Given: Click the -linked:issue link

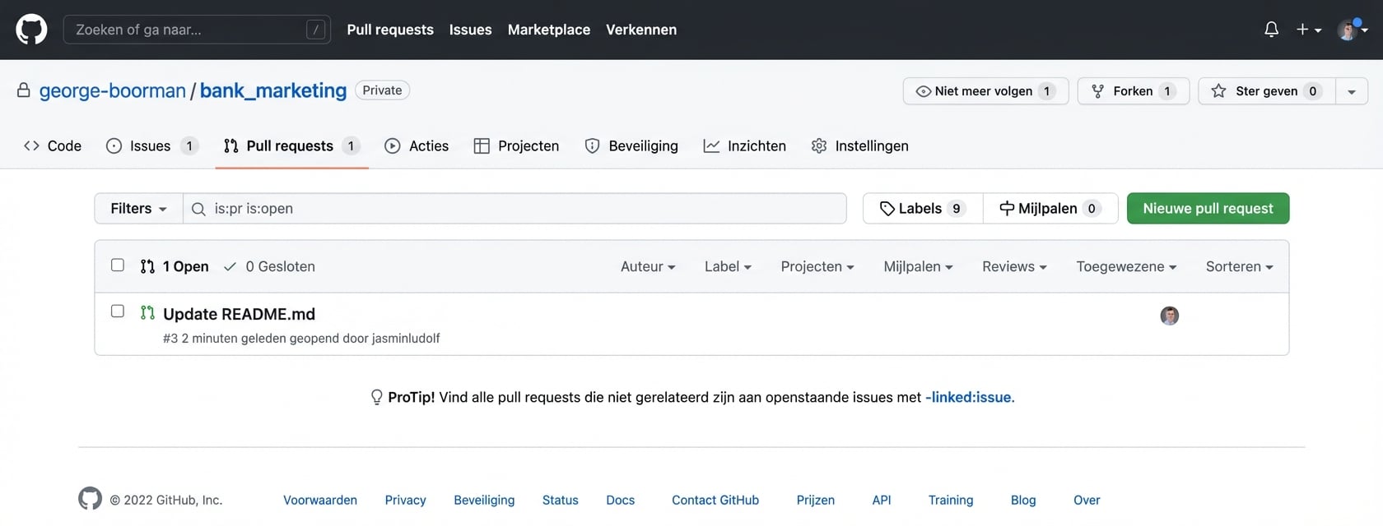Looking at the screenshot, I should (x=970, y=397).
